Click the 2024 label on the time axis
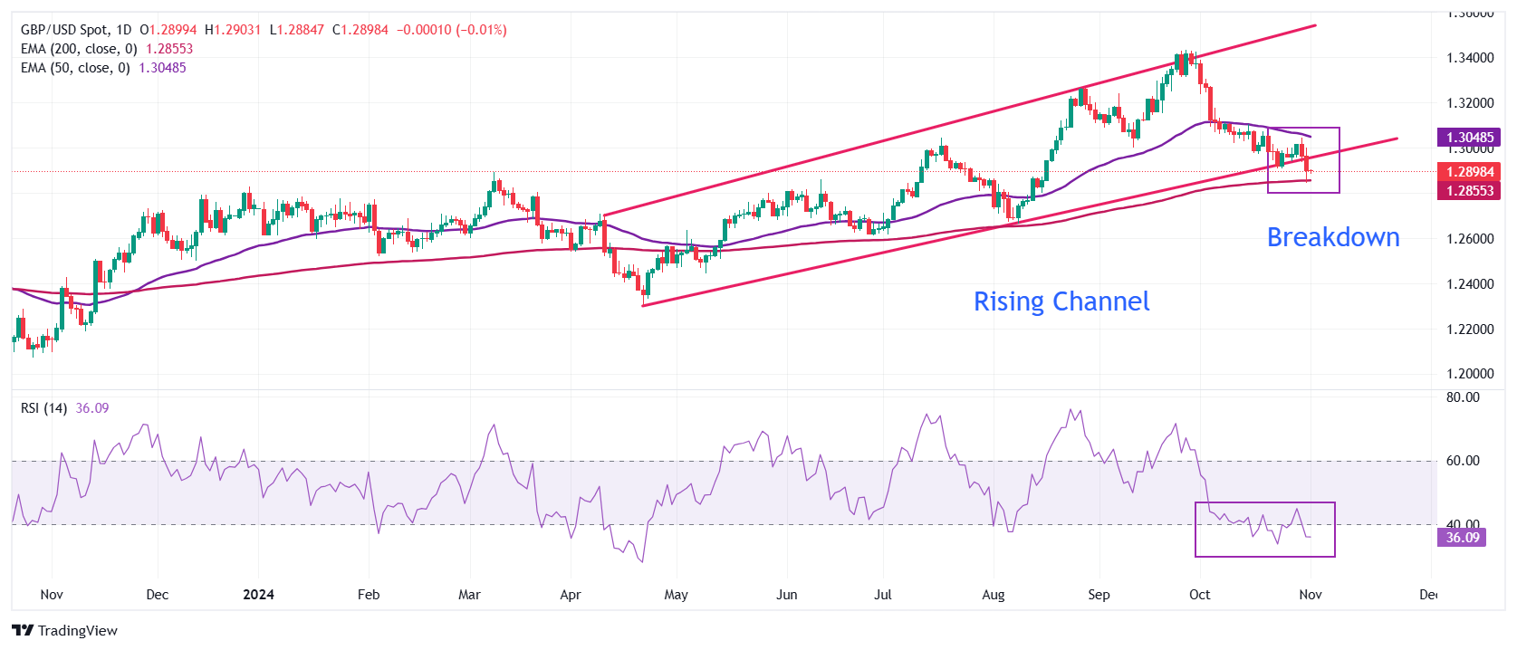 pyautogui.click(x=258, y=595)
